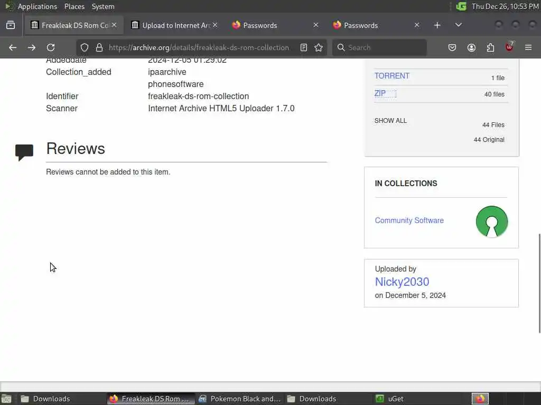The height and width of the screenshot is (405, 541).
Task: Click the upload date December 5, 2024
Action: pos(415,295)
